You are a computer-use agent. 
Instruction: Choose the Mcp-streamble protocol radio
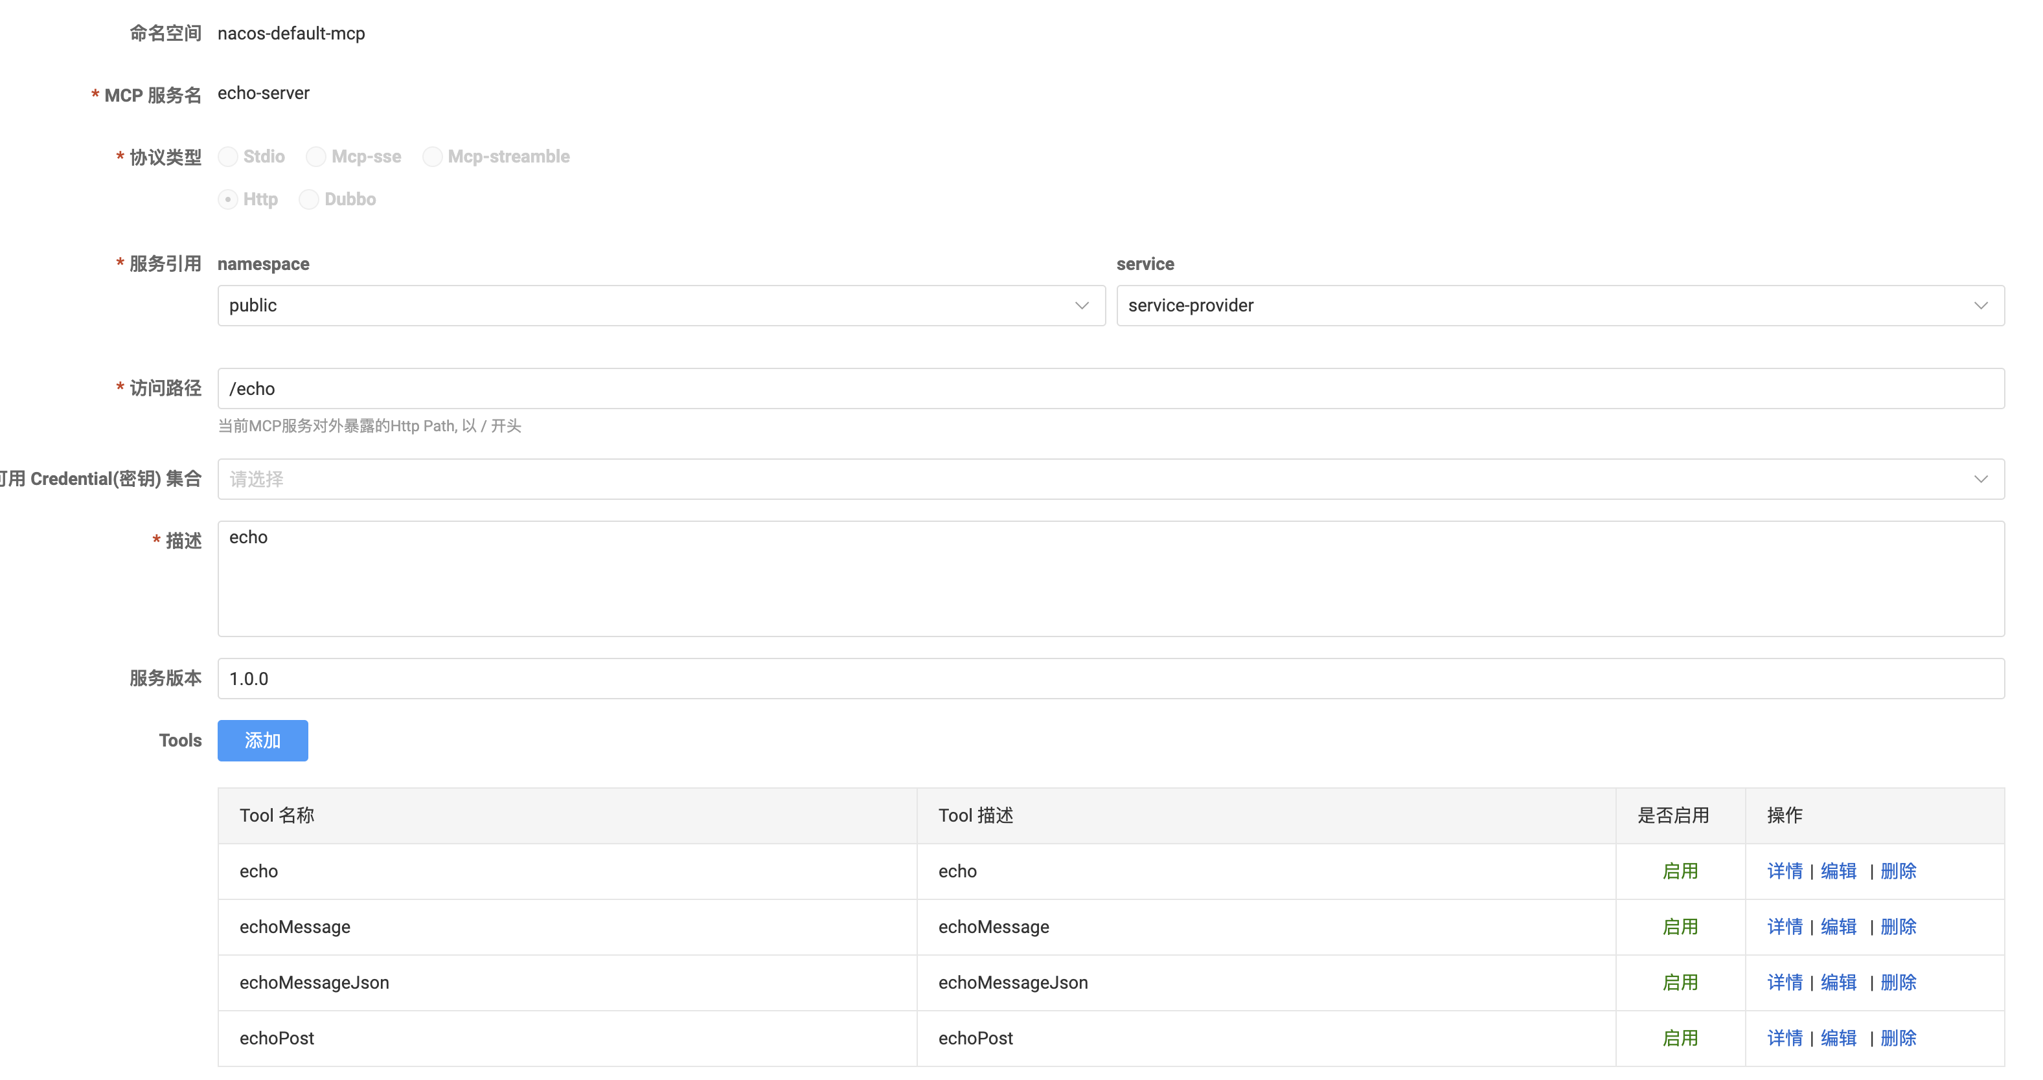[432, 156]
